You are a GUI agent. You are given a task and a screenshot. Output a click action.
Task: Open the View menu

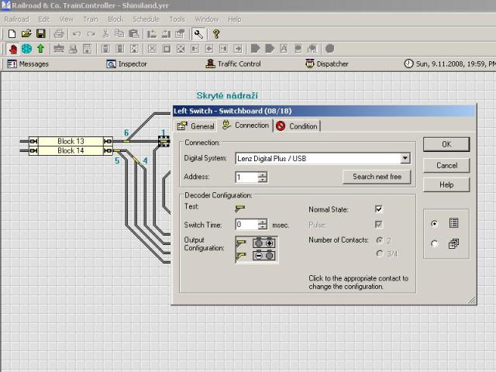coord(67,19)
